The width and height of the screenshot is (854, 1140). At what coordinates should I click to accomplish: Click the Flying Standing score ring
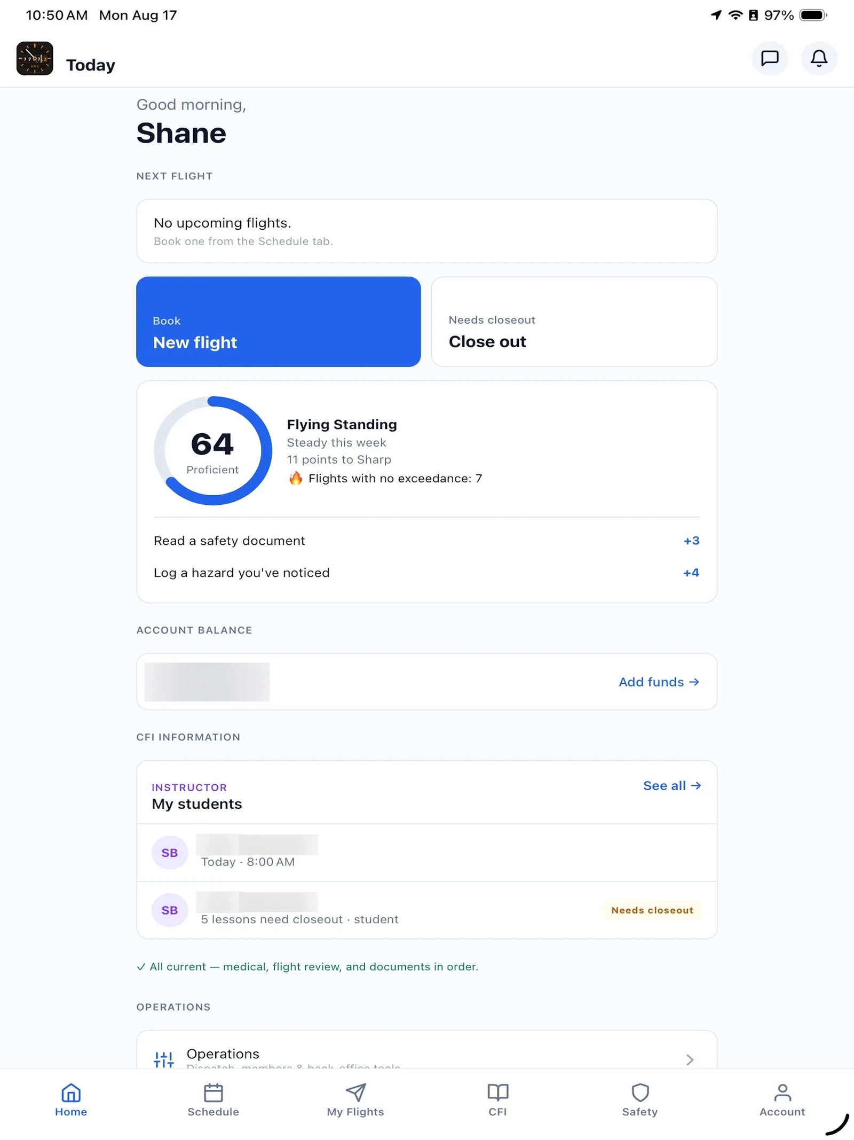(x=212, y=450)
